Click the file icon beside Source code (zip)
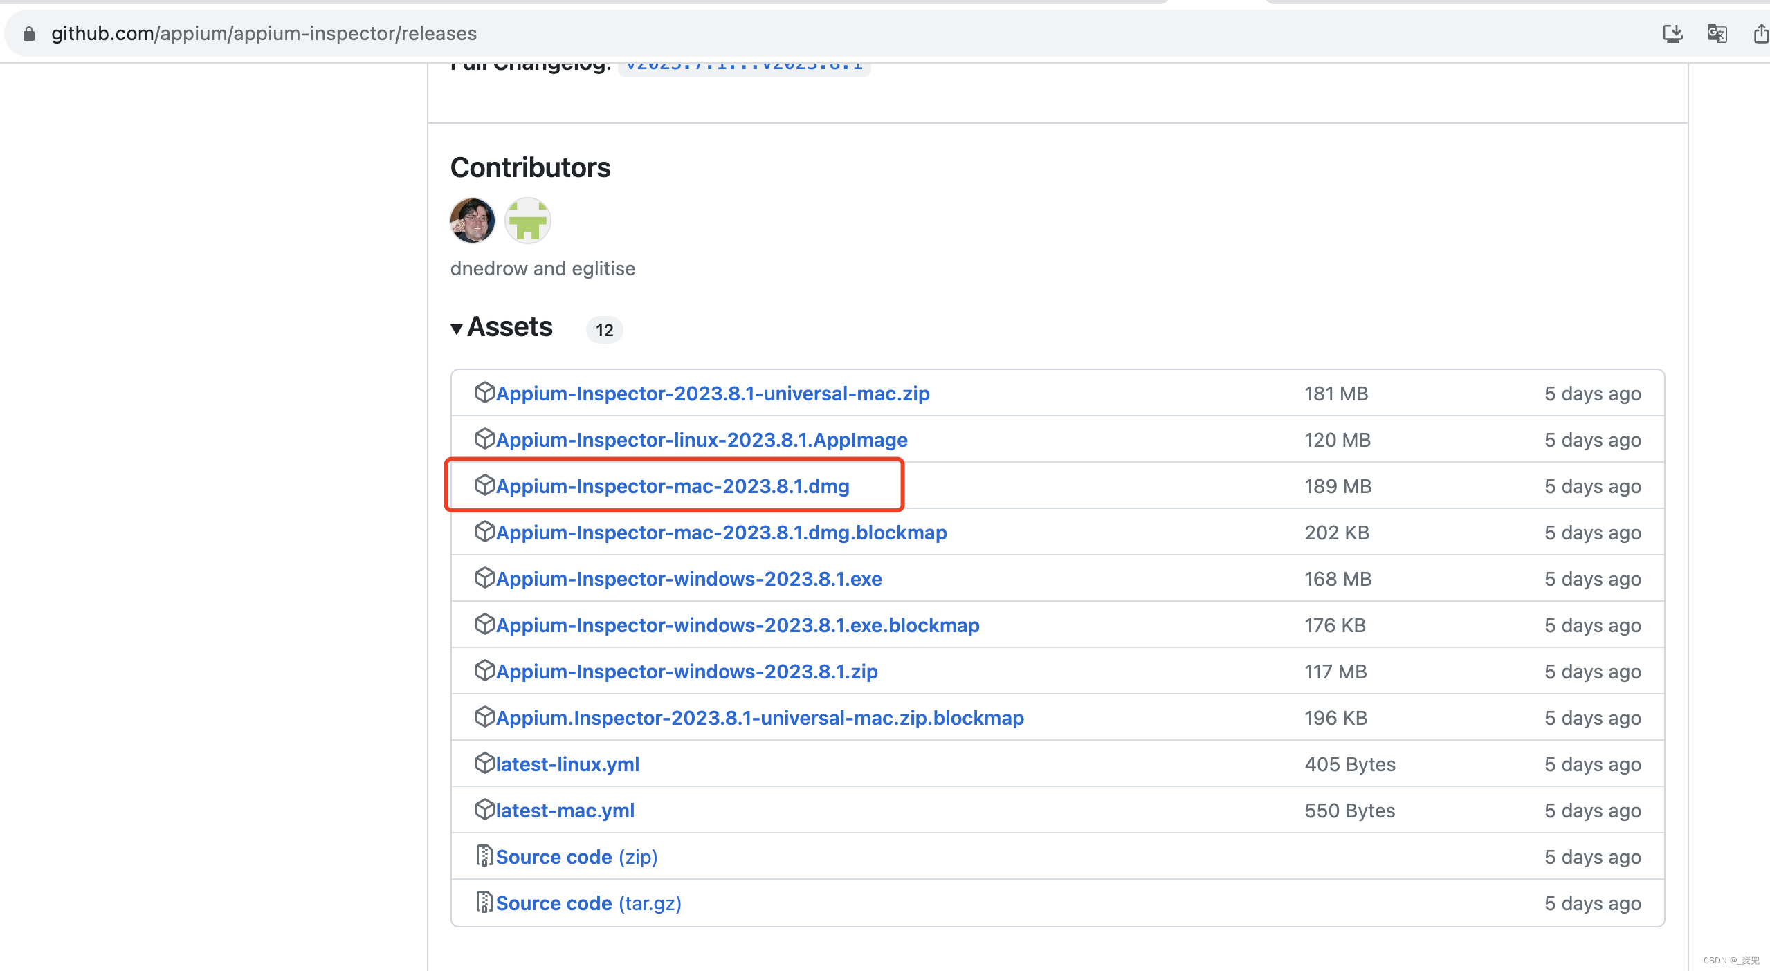This screenshot has width=1770, height=971. tap(485, 856)
